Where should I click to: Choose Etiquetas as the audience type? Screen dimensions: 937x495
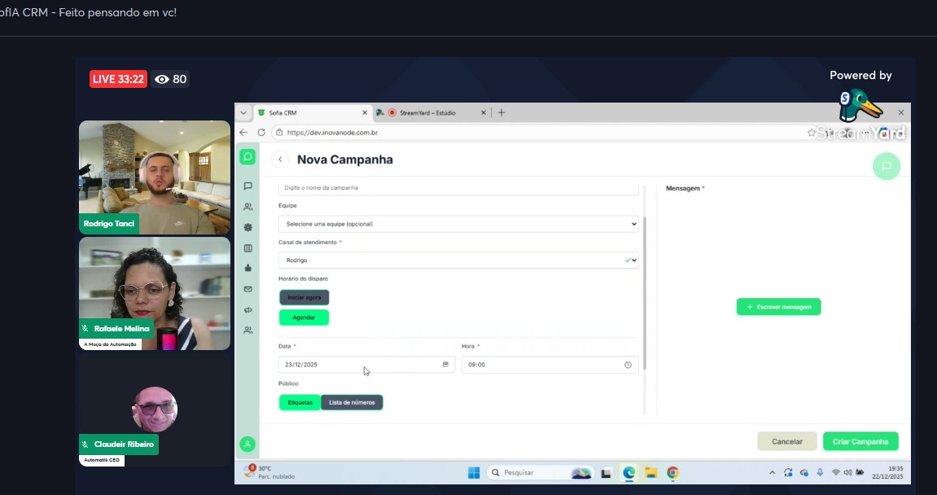pyautogui.click(x=300, y=402)
